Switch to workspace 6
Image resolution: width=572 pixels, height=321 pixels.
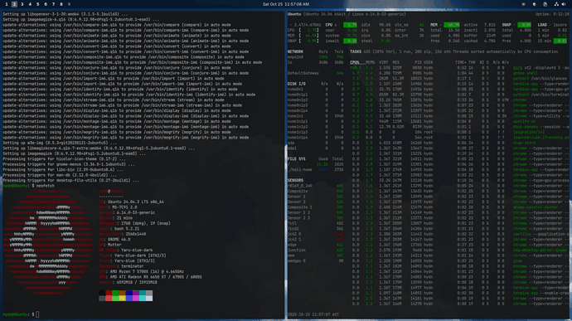click(x=46, y=4)
